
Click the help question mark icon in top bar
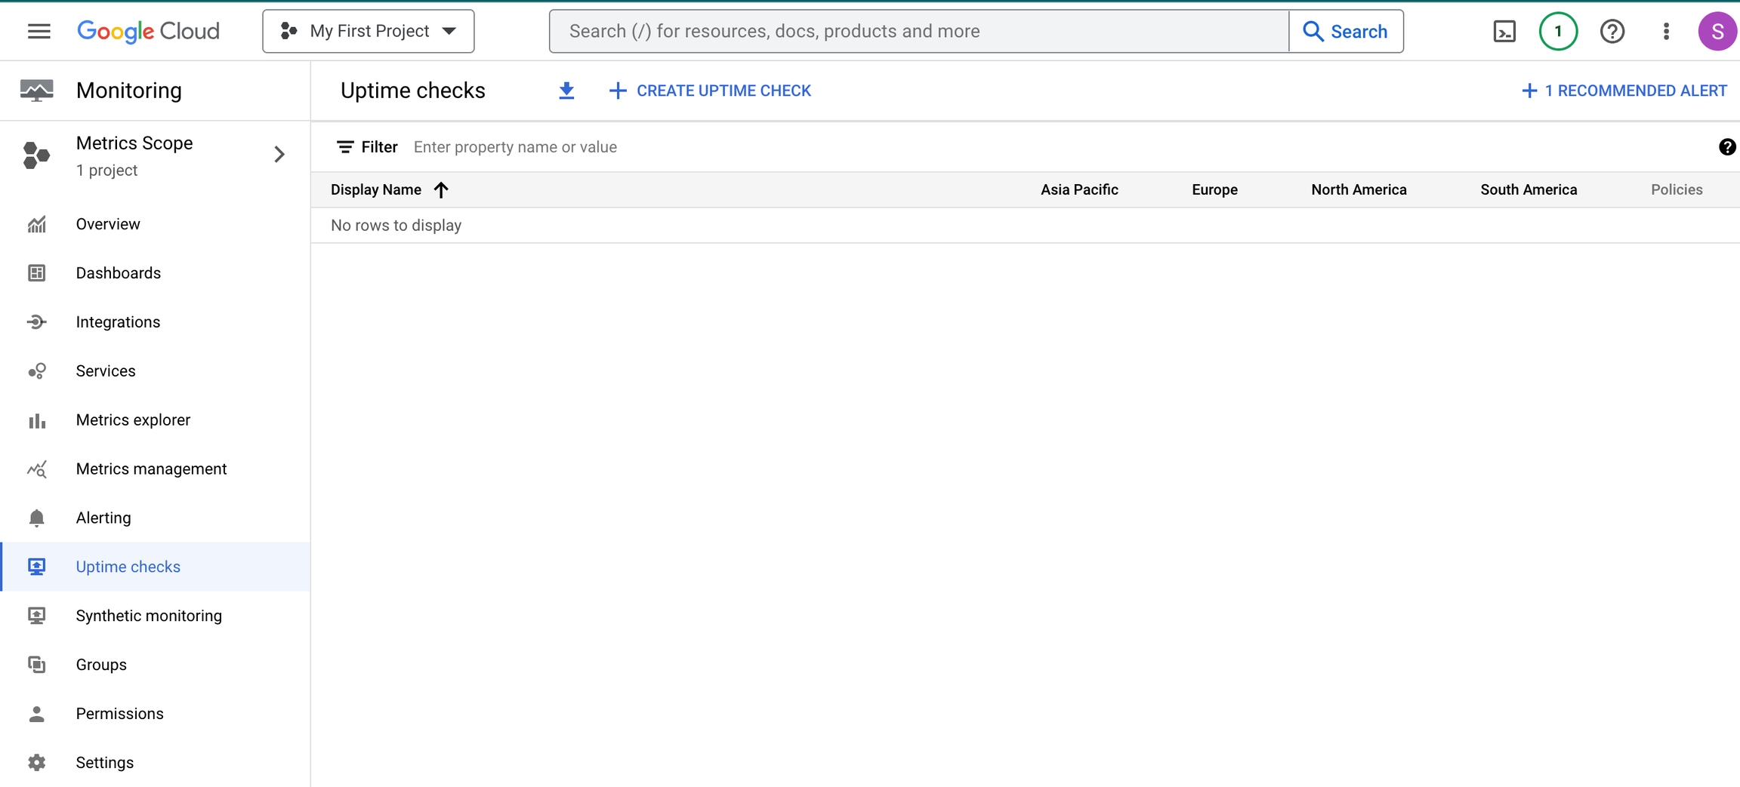point(1612,31)
